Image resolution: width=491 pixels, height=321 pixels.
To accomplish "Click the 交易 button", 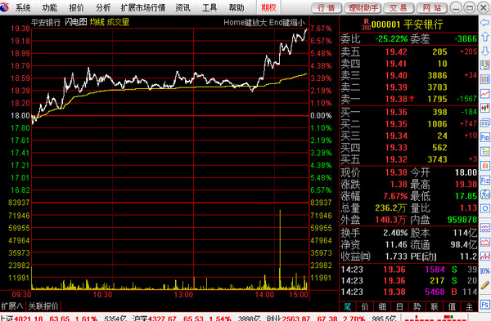I will point(399,8).
